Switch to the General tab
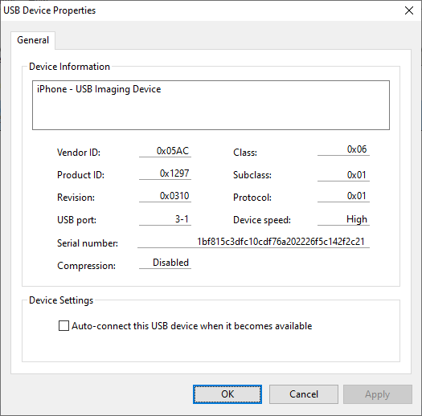 pyautogui.click(x=33, y=40)
